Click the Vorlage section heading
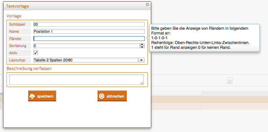268x132 pixels. click(14, 16)
